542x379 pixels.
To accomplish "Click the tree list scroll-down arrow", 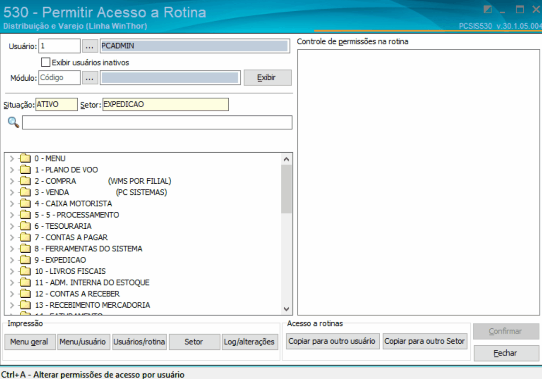I will click(x=286, y=309).
